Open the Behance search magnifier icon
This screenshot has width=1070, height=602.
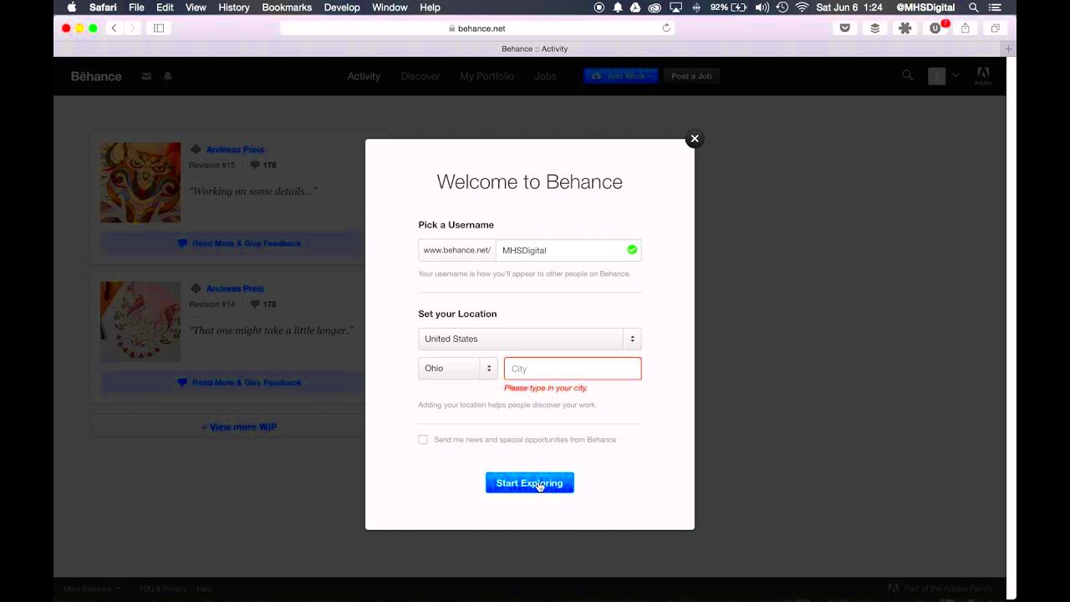tap(907, 76)
